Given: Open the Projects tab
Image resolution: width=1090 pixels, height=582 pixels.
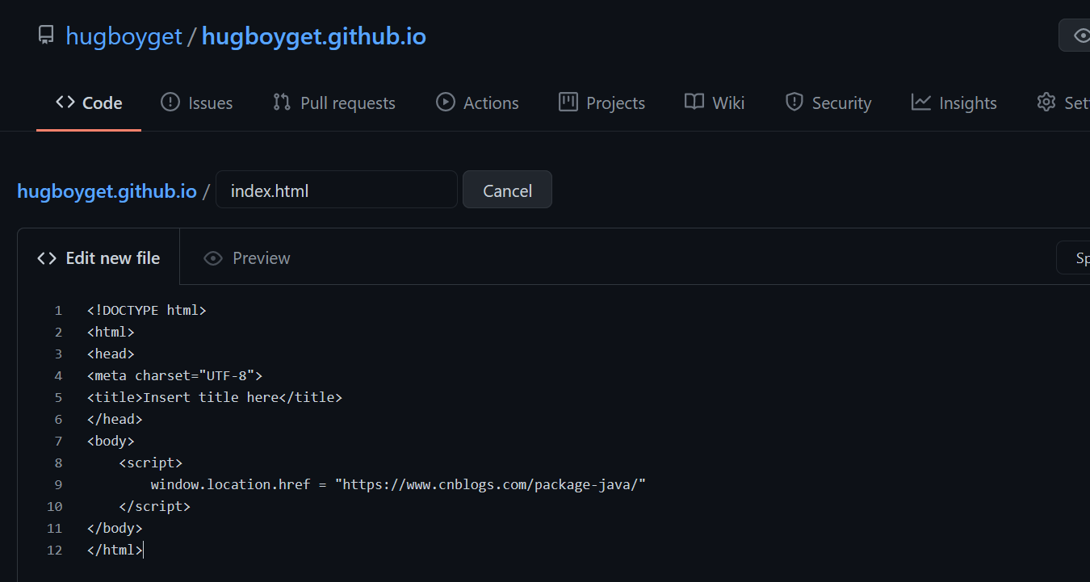Looking at the screenshot, I should pos(602,103).
